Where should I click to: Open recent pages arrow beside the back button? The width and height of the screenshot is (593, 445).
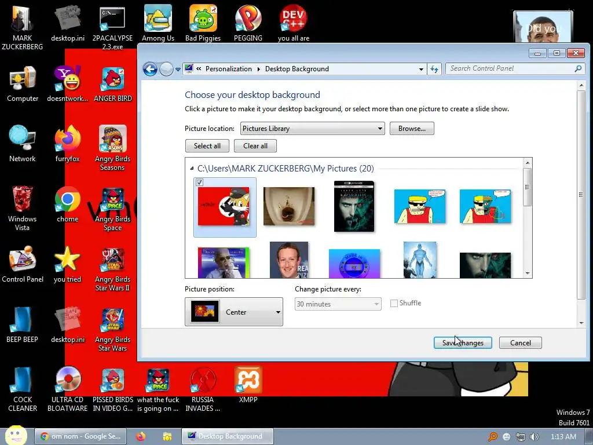click(x=178, y=70)
